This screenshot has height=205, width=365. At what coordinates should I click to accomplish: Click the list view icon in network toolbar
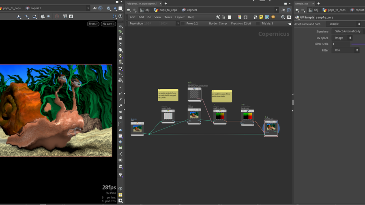(230, 17)
